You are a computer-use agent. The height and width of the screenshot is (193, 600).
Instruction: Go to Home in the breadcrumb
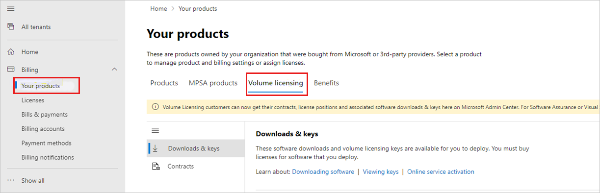tap(158, 8)
